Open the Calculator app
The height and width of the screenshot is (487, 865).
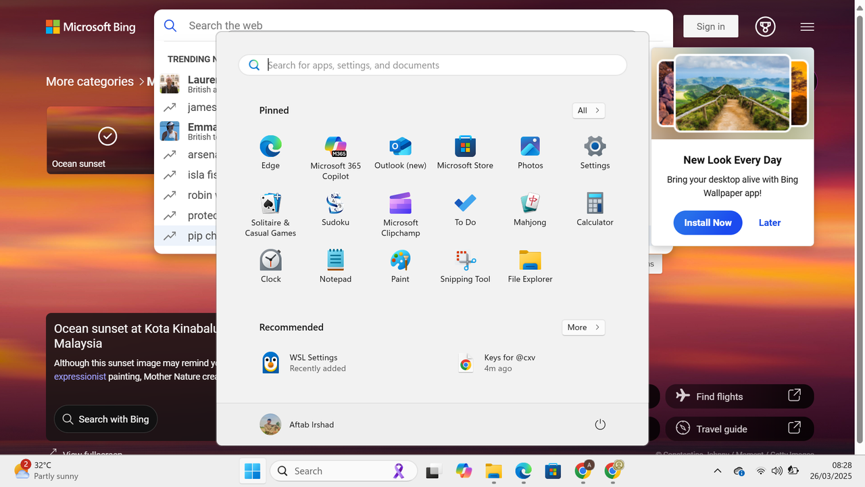click(595, 210)
